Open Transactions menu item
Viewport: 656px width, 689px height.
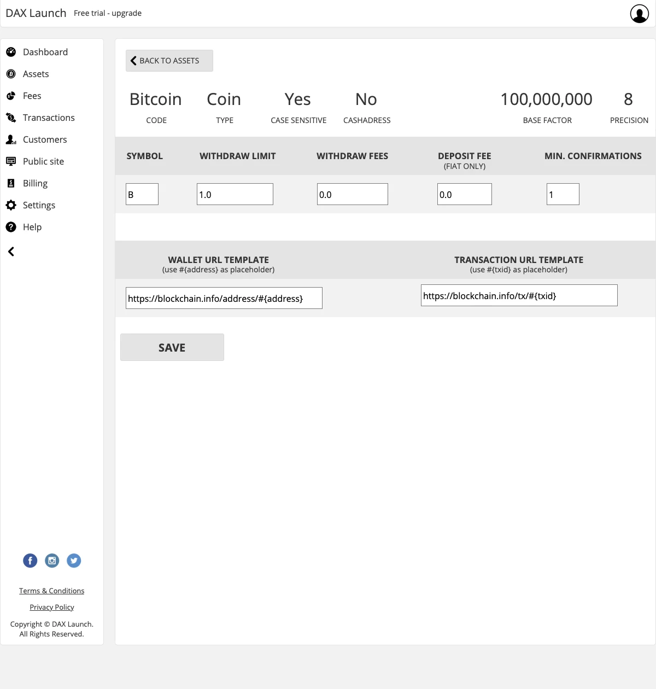pyautogui.click(x=49, y=118)
